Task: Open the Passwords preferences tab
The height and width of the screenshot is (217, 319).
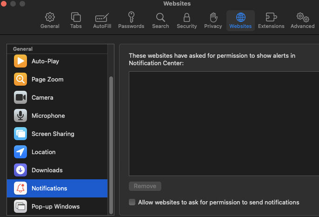Action: (131, 20)
